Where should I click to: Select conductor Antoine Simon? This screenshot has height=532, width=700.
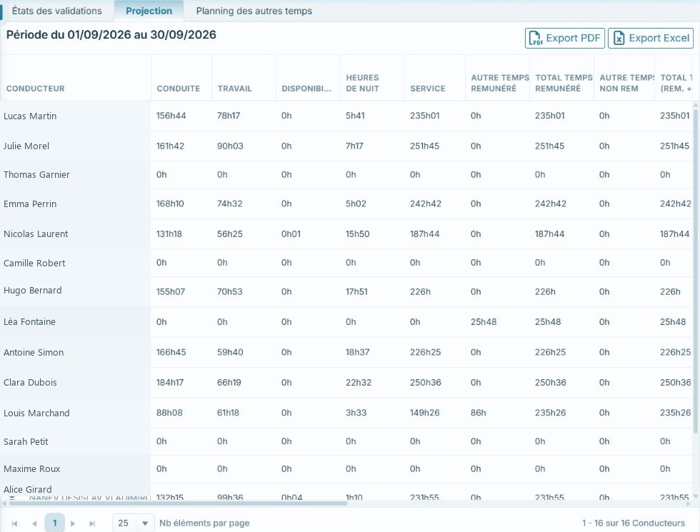point(34,353)
